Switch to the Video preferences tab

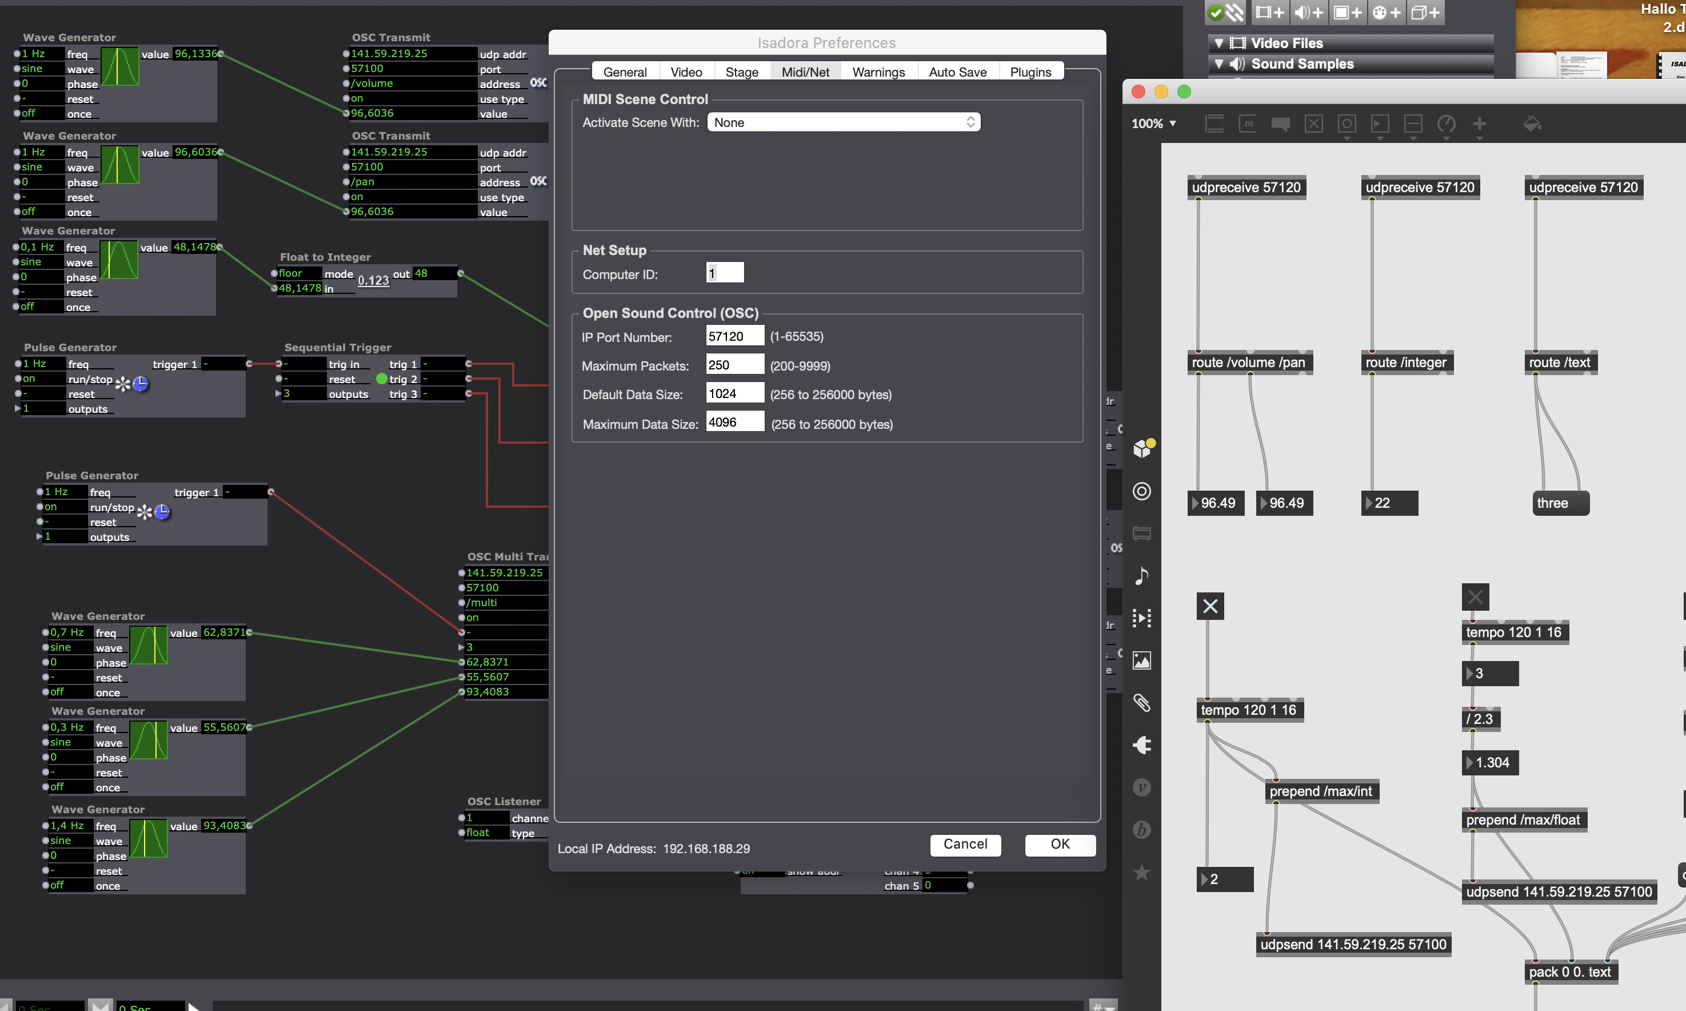click(x=686, y=72)
